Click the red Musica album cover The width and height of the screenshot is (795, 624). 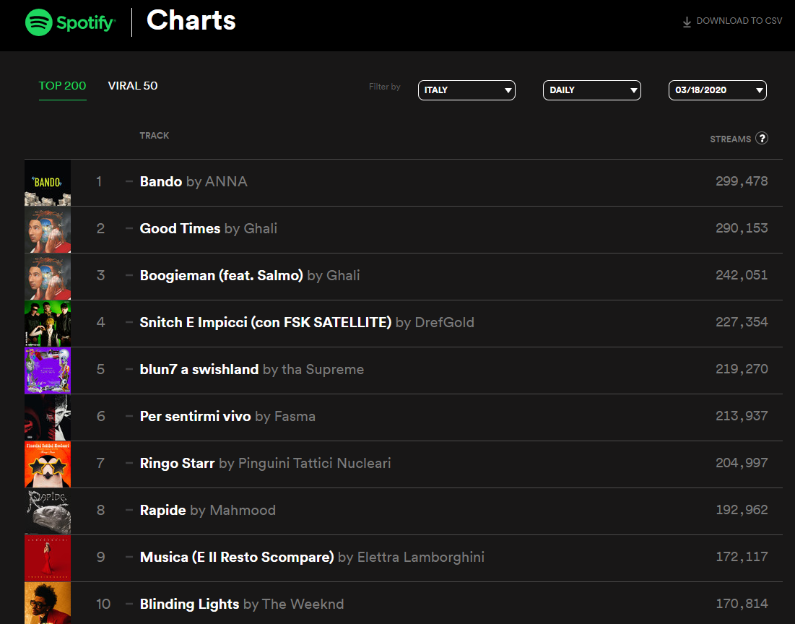click(48, 558)
